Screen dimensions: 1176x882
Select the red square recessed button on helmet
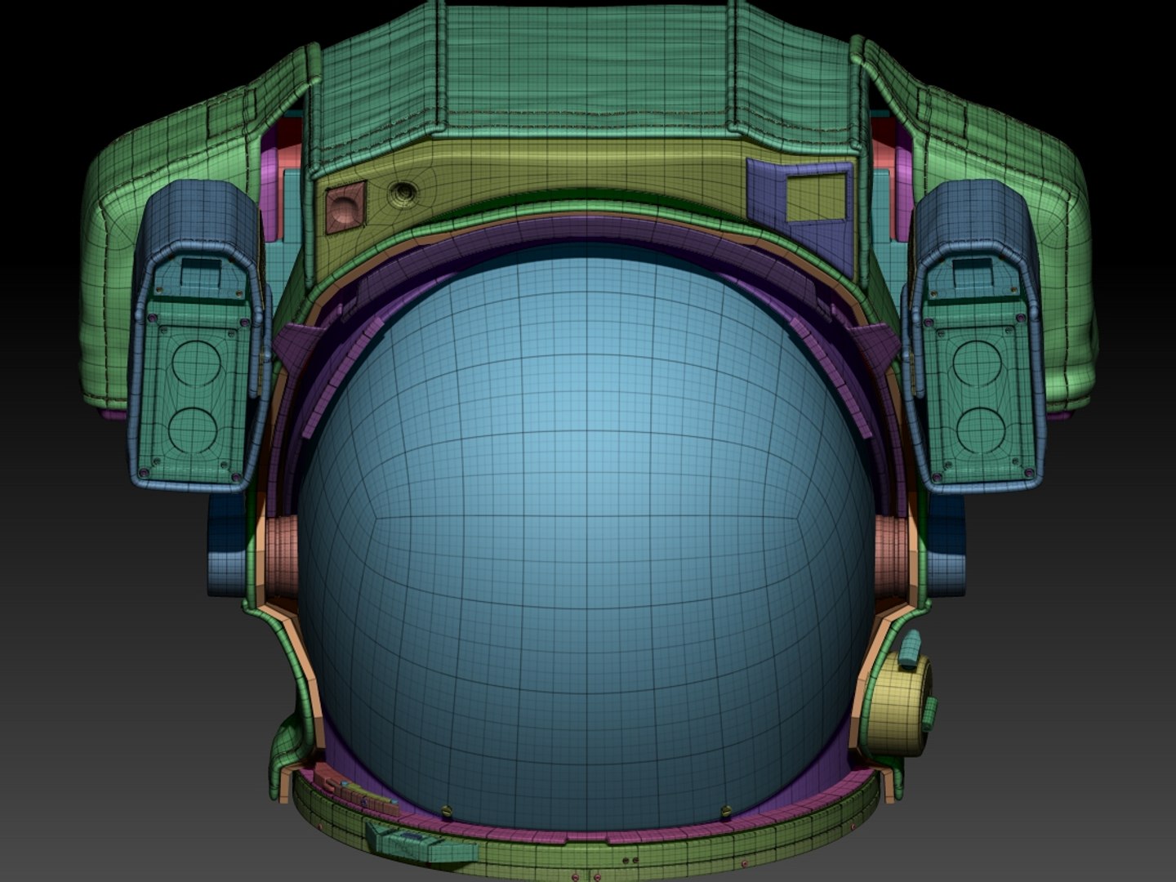pos(346,206)
